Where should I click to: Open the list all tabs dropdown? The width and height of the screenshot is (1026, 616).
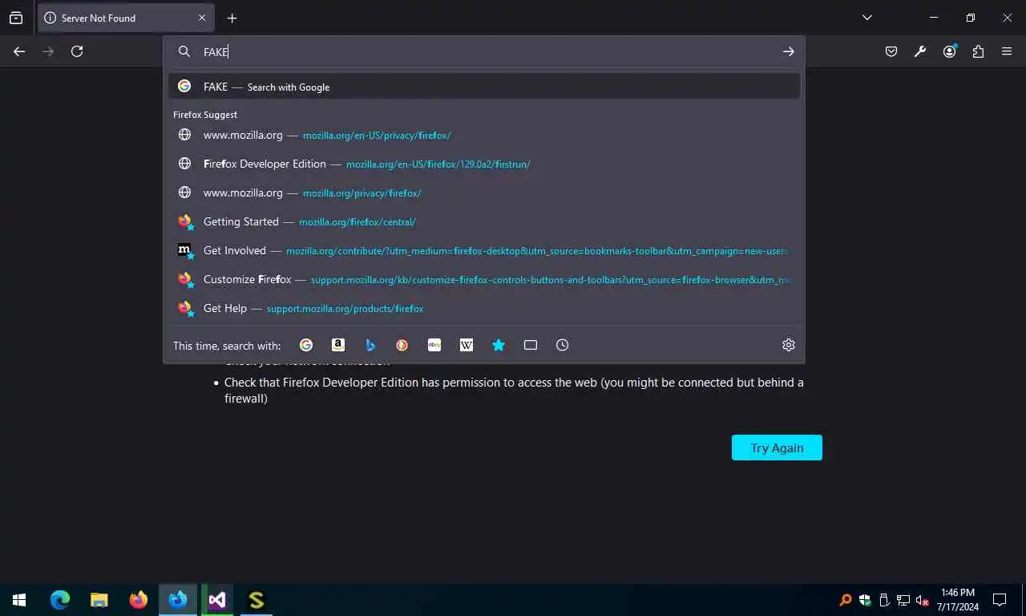(866, 18)
